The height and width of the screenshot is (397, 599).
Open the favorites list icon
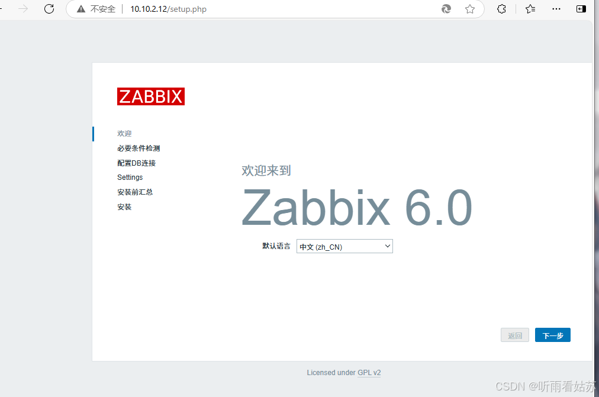530,9
